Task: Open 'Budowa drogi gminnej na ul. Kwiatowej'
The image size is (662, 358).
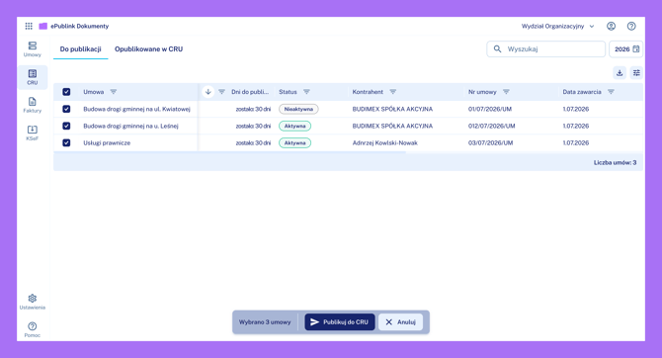Action: 136,109
